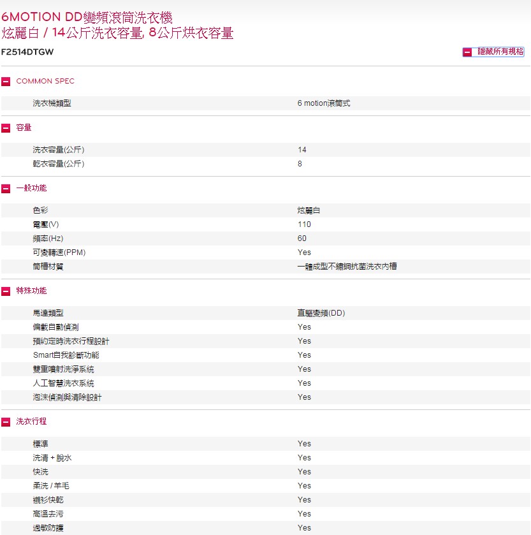Click Yes in the 柔洗 / 羊毛 row

304,486
